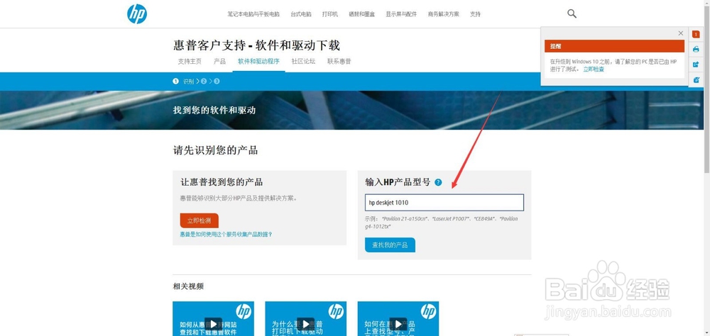Screen dimensions: 710x336
Task: Click the 惠普客户支持 - 软件和驱动下载 title
Action: pyautogui.click(x=256, y=45)
